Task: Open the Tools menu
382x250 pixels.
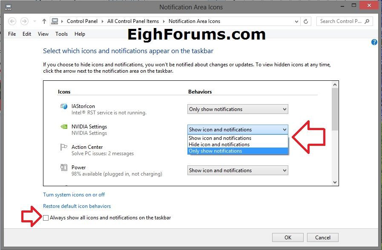Action: pos(61,34)
